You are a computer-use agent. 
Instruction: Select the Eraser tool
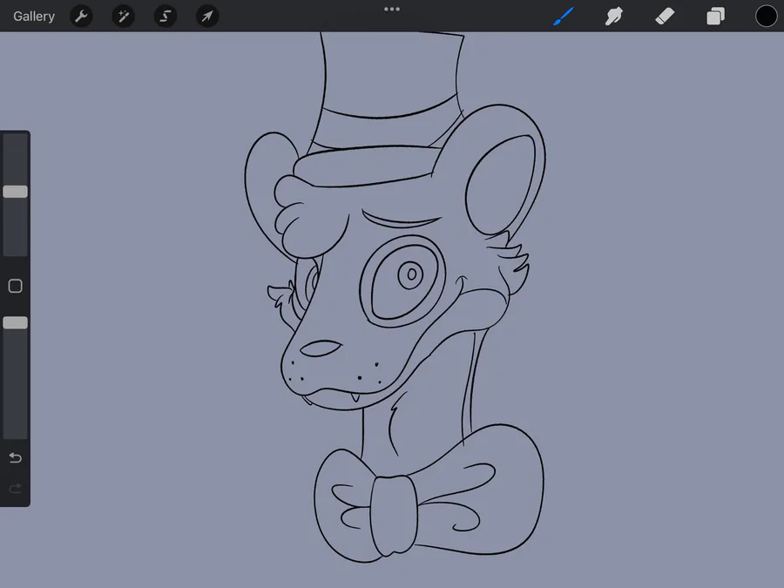tap(665, 17)
